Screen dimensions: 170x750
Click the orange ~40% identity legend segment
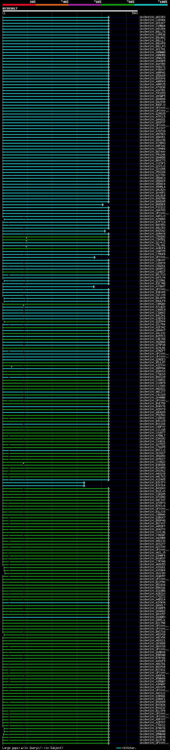pos(52,5)
